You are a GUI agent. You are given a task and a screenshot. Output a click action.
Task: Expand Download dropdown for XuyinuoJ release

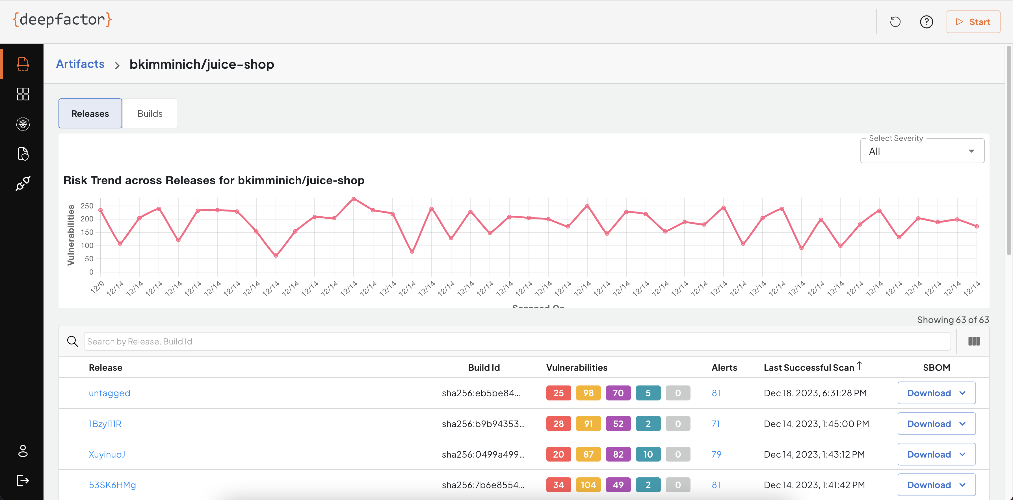936,454
